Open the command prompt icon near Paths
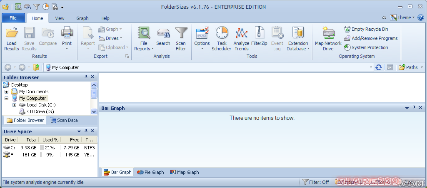The width and height of the screenshot is (427, 188). [x=390, y=67]
